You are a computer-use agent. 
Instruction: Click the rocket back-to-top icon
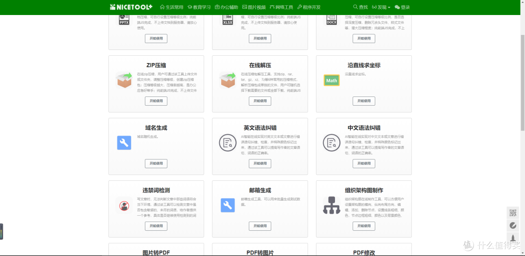point(513,238)
